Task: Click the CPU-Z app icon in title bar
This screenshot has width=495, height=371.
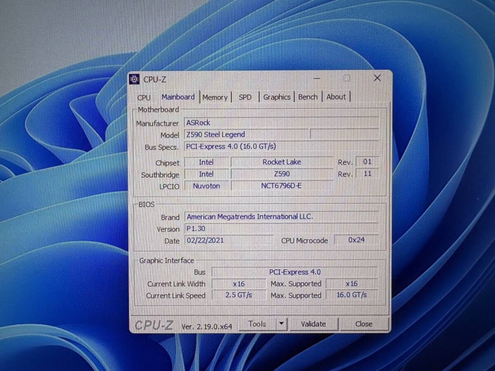Action: pos(134,79)
